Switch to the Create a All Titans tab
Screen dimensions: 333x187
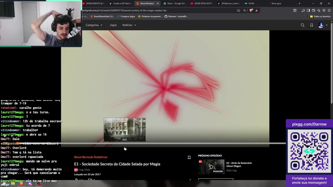pos(120,3)
